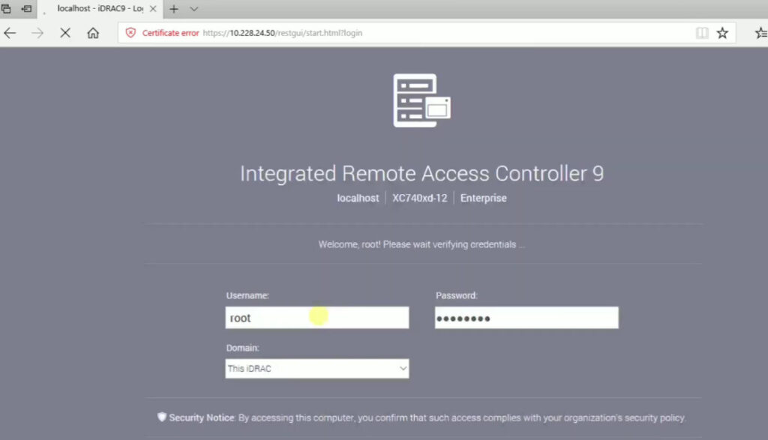Click the Username input field
Image resolution: width=768 pixels, height=440 pixels.
click(317, 318)
